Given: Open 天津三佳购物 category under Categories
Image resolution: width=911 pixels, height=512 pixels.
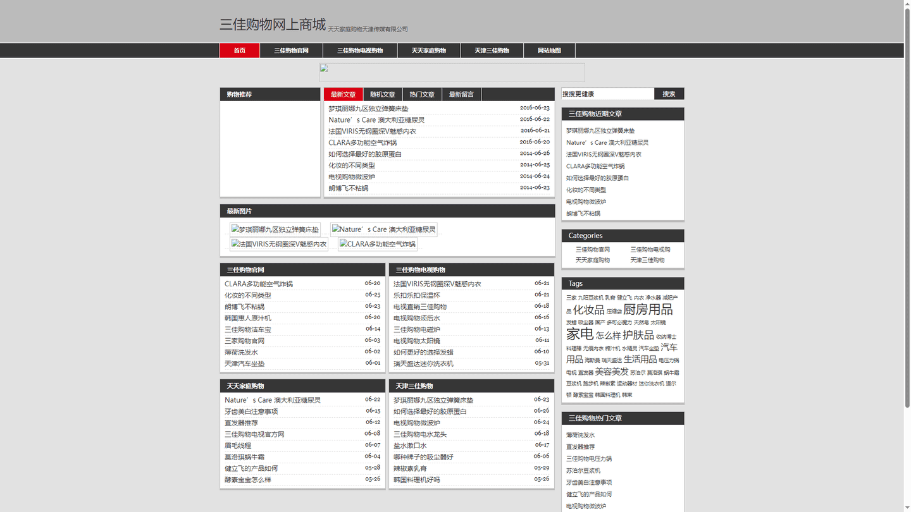Looking at the screenshot, I should (647, 260).
